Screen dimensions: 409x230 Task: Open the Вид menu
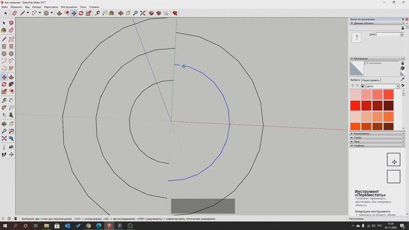click(27, 7)
